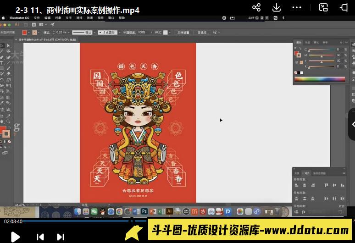Click the 文档设置 button
355x243 pixels.
183,33
